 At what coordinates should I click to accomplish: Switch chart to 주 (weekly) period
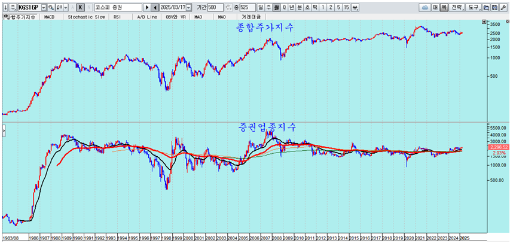click(268, 7)
